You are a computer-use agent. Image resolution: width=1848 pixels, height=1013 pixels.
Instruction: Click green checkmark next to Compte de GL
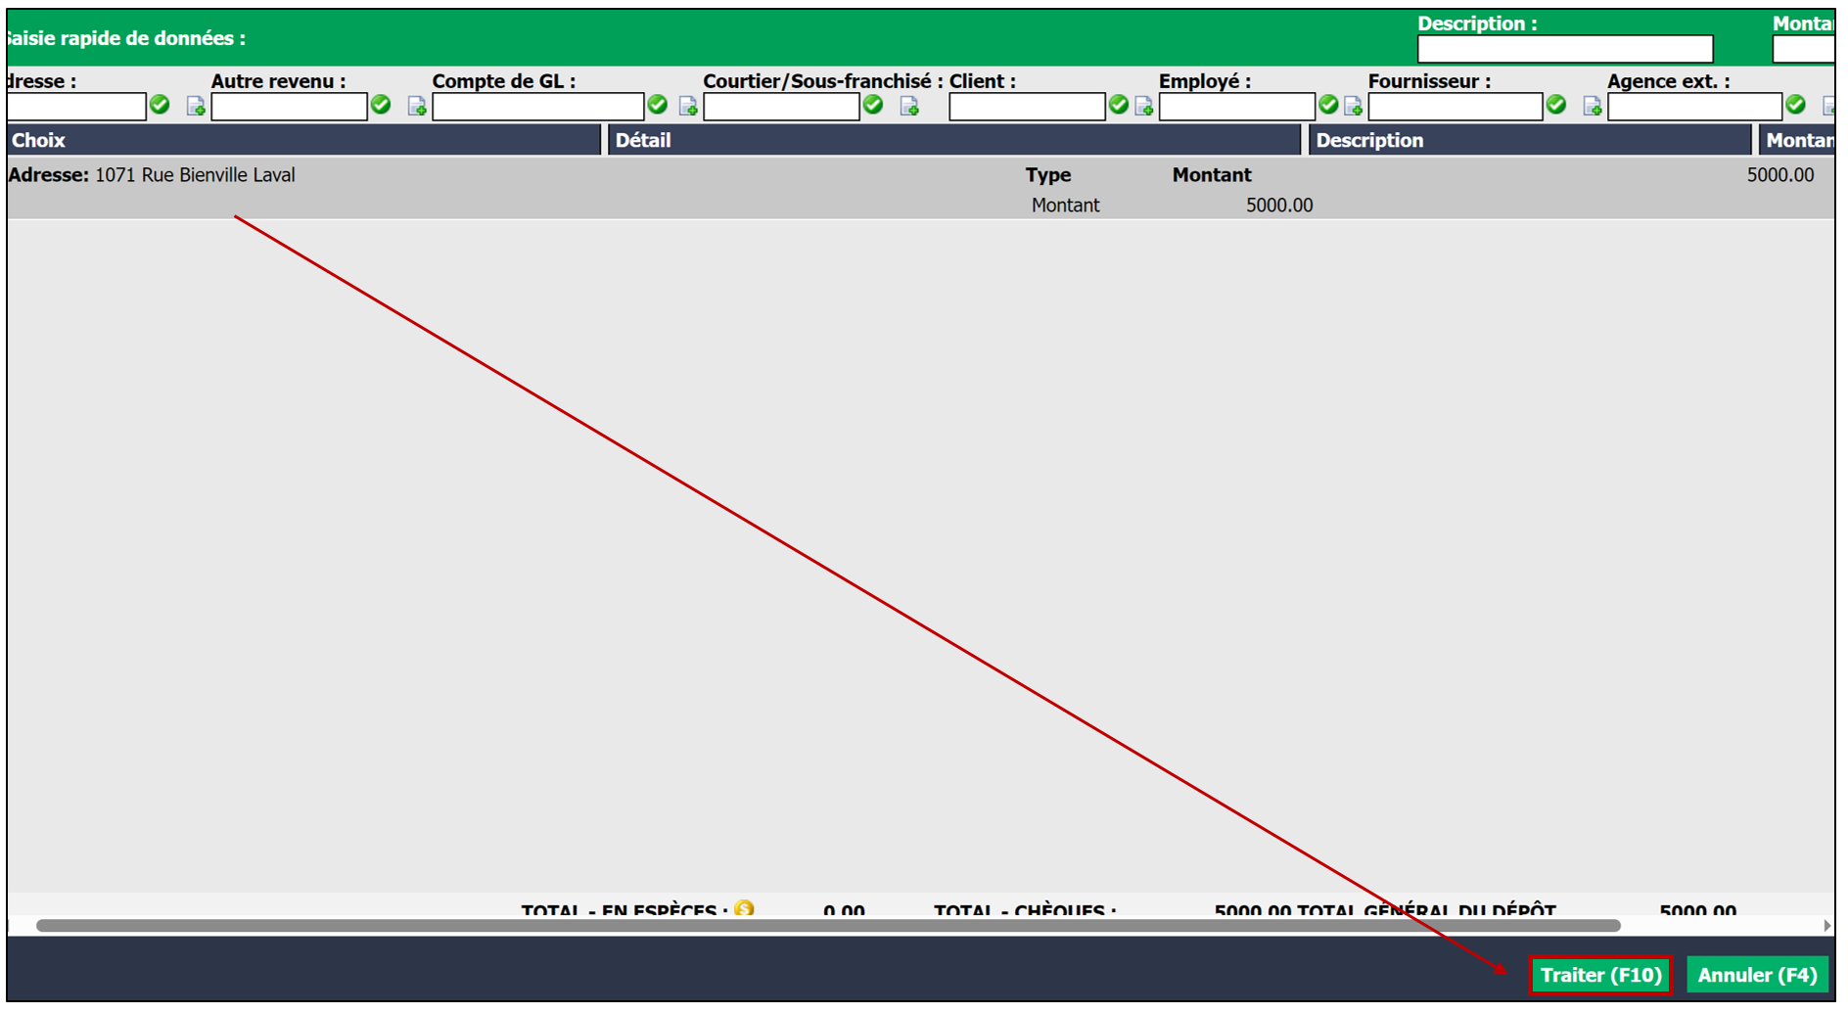point(658,105)
